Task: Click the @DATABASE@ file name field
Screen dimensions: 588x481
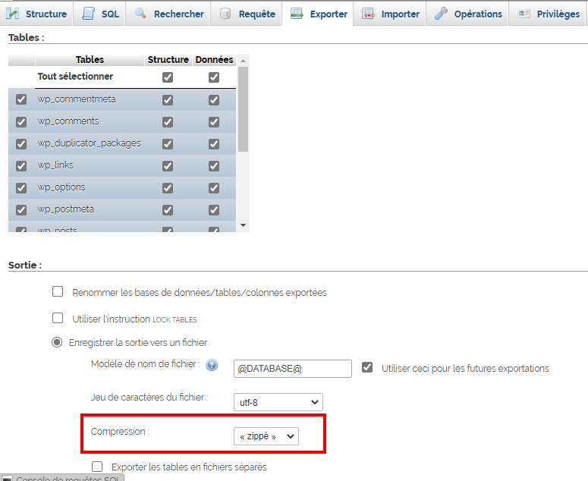Action: (293, 369)
